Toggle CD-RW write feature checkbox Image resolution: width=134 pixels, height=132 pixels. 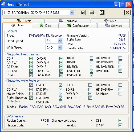tap(31, 89)
